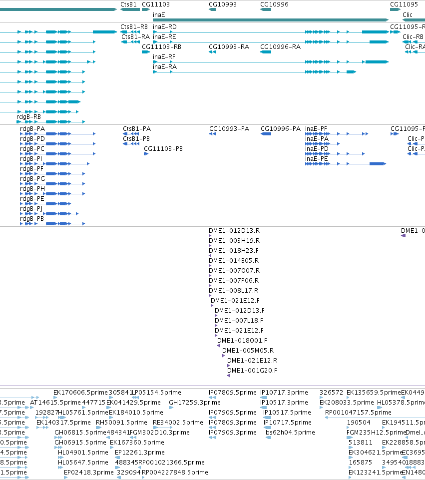Select the CG10996-PA protein label
Viewport: 425px width, 480px height.
[x=281, y=129]
